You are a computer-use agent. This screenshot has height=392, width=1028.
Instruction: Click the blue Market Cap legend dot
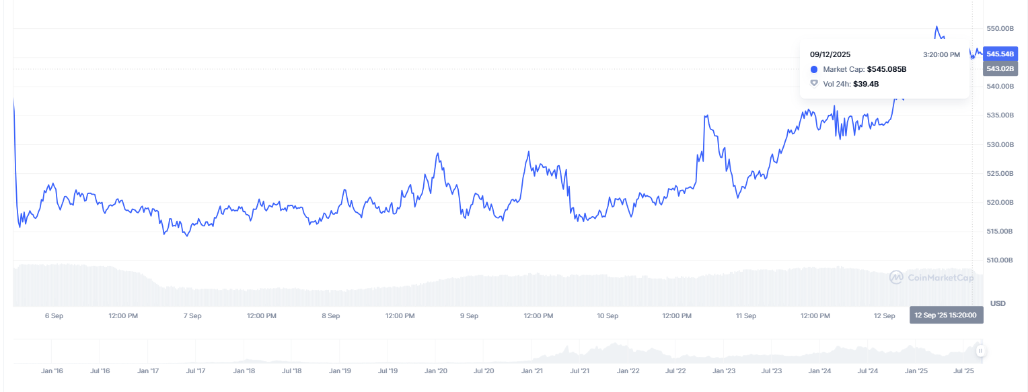[815, 69]
